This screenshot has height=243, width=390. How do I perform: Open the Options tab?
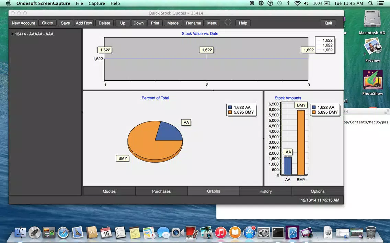[318, 191]
